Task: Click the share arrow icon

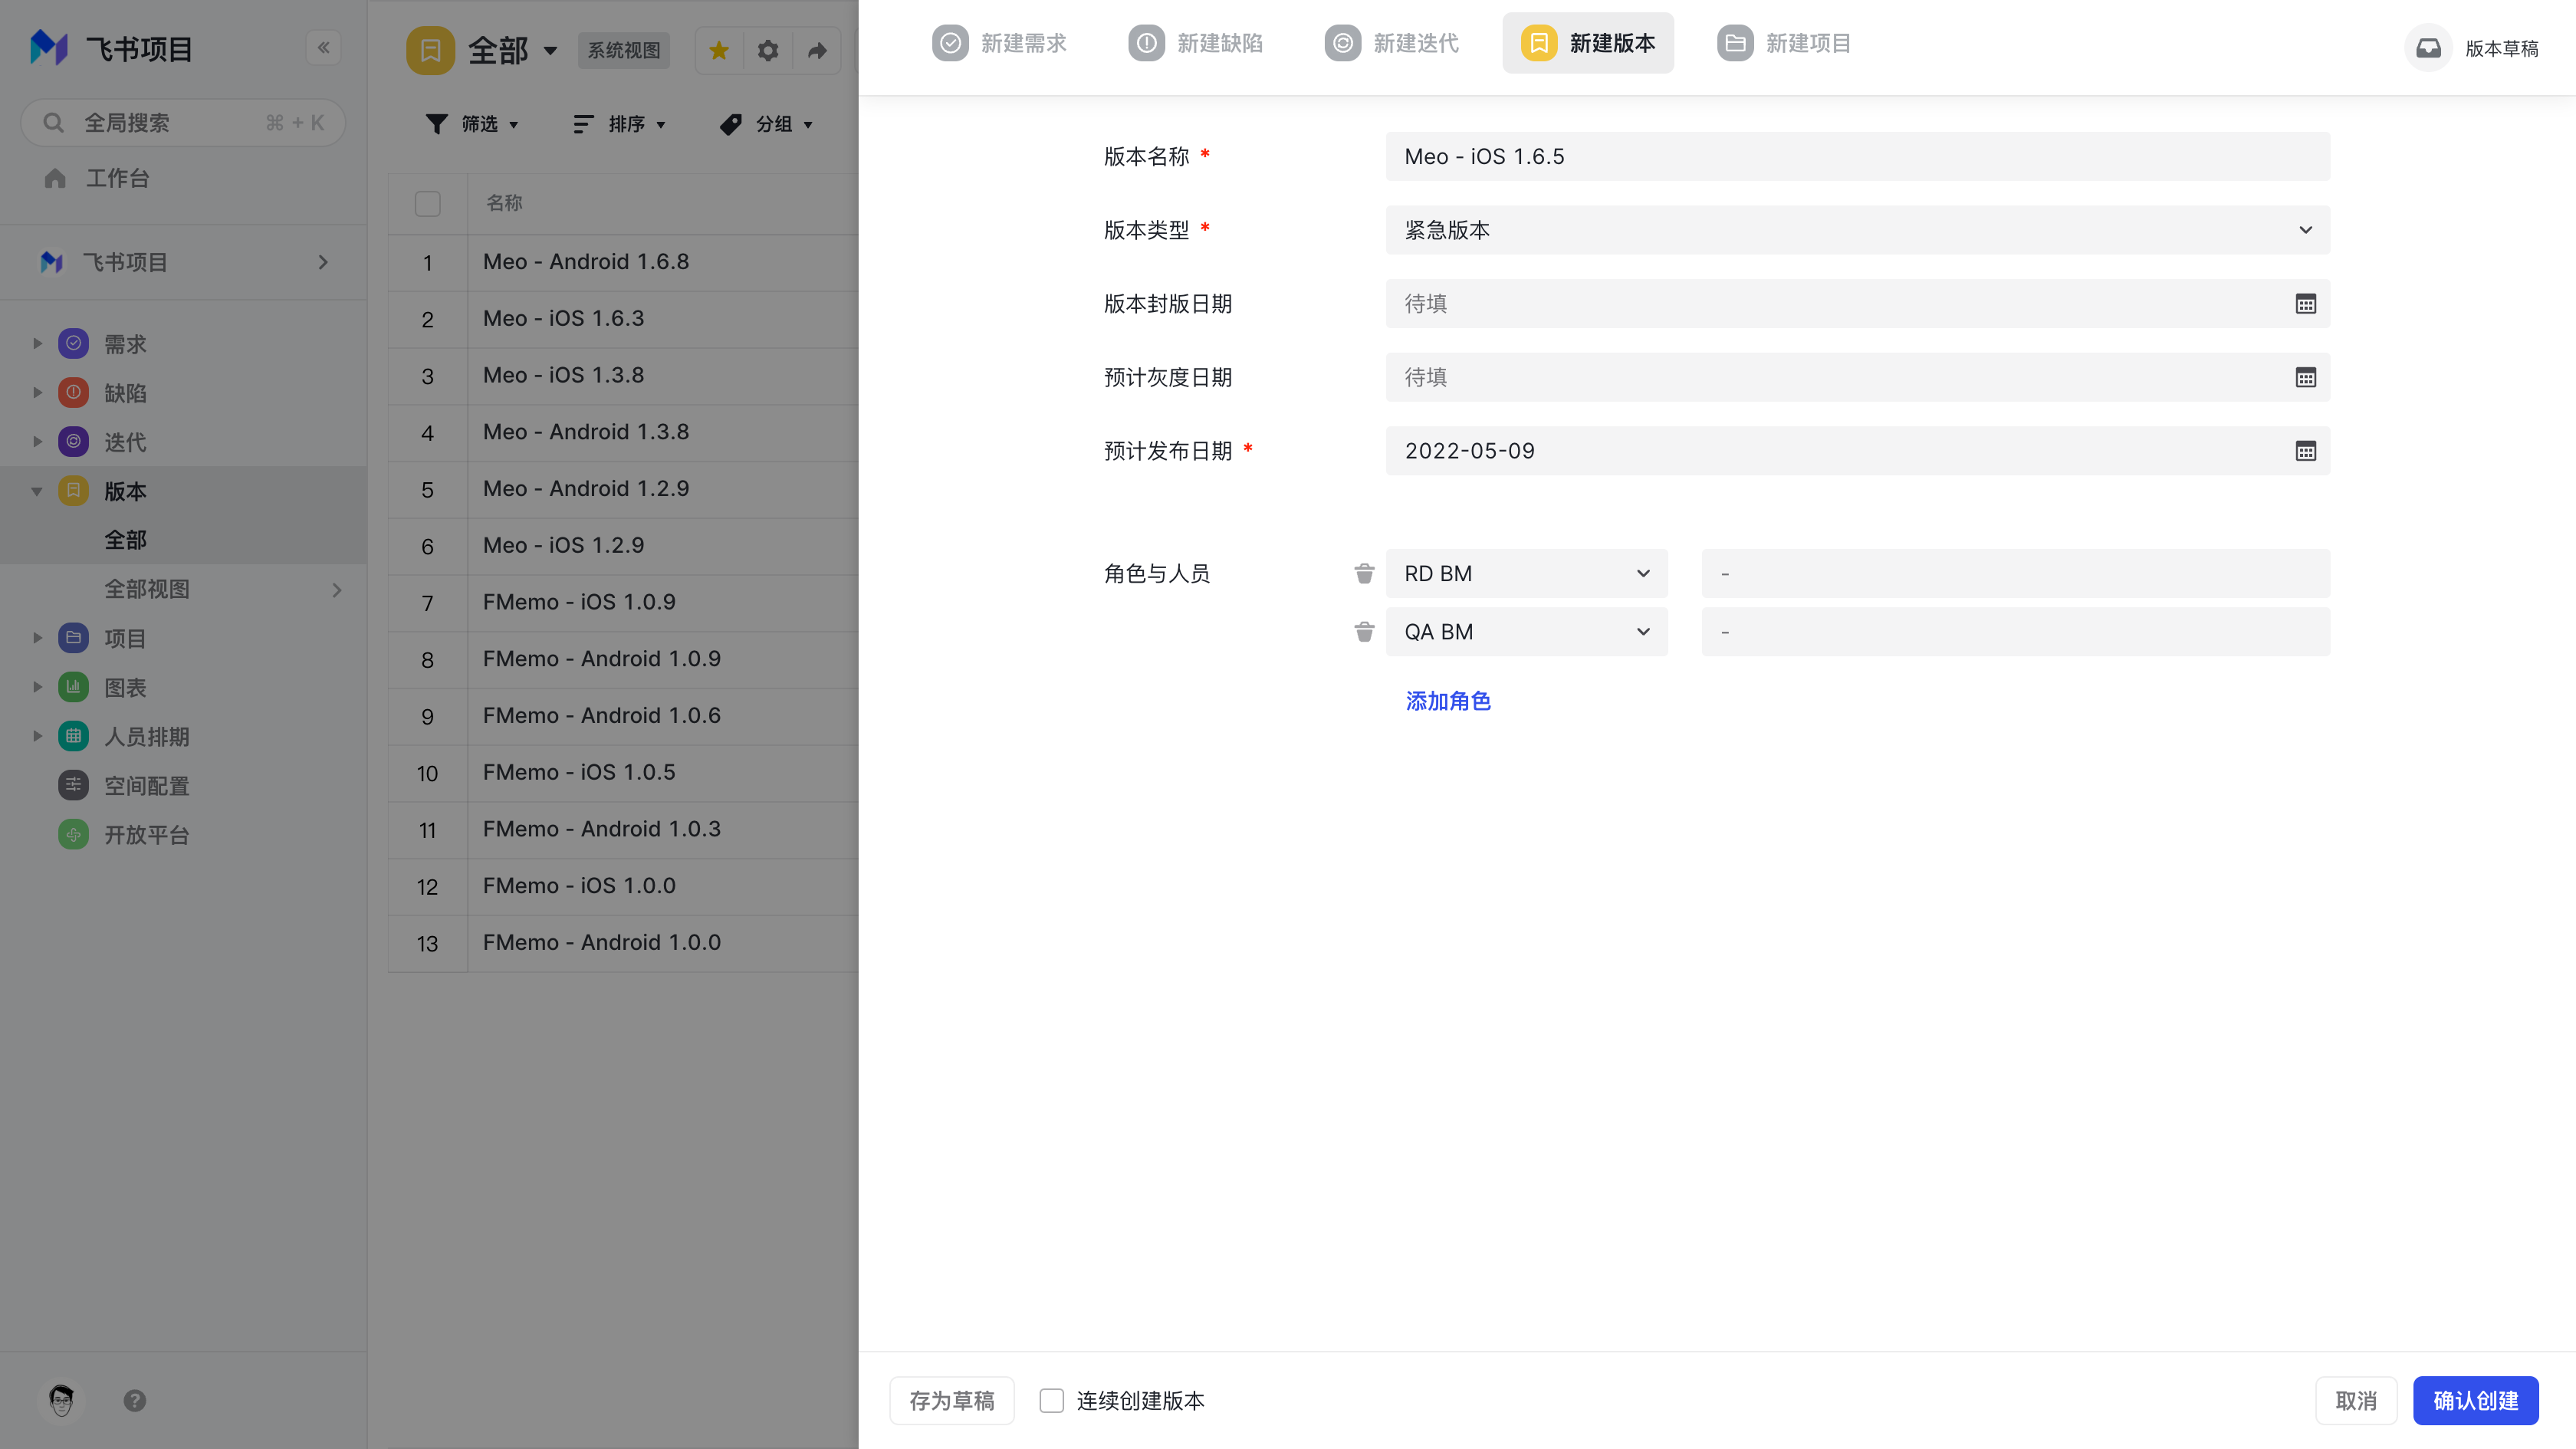Action: tap(817, 50)
